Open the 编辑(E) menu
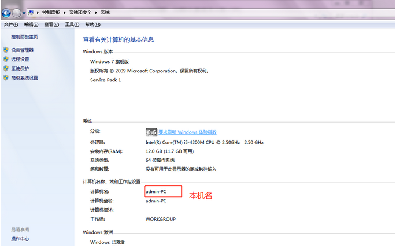Screen dimensions: 407x252 (31, 24)
